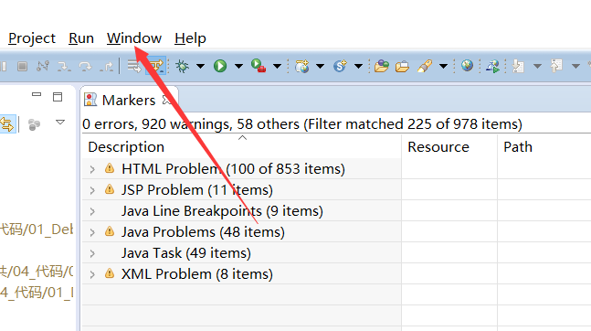Open dropdown beside New Servlet icon
The width and height of the screenshot is (591, 331).
[x=358, y=67]
